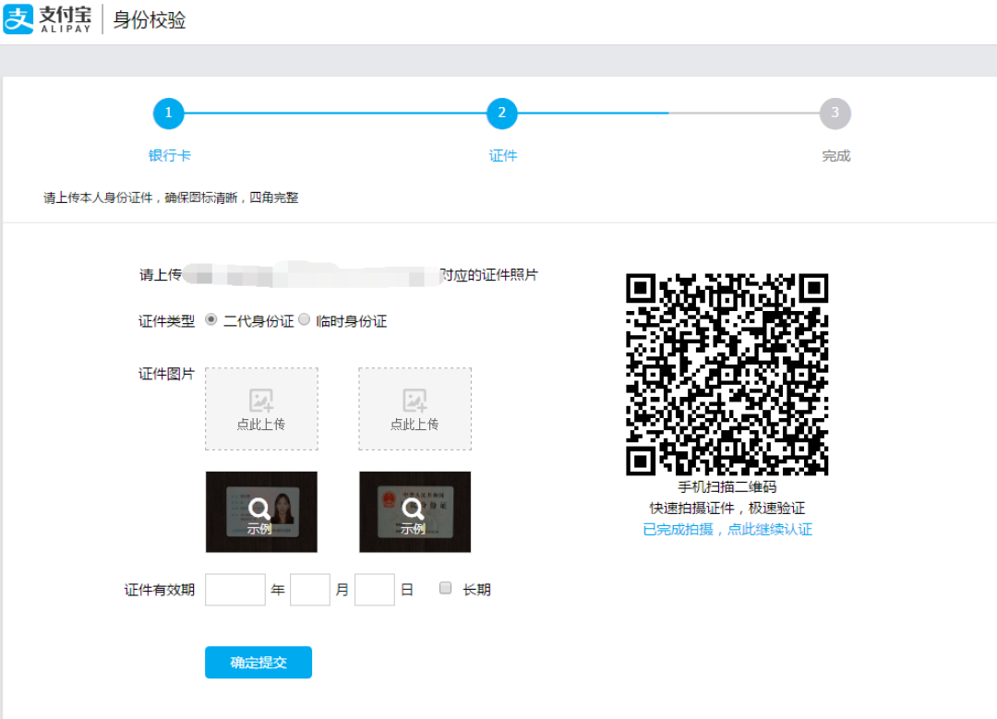
Task: Click the QR code image
Action: click(727, 375)
